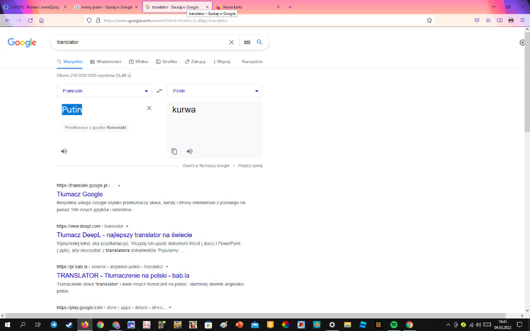Click the blue search magnifier icon
The height and width of the screenshot is (331, 530).
point(259,42)
